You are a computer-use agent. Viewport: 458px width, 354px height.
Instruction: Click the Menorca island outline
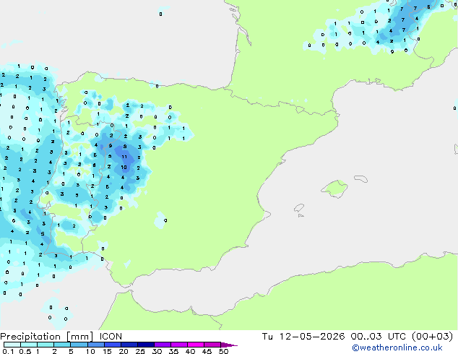pyautogui.click(x=361, y=178)
